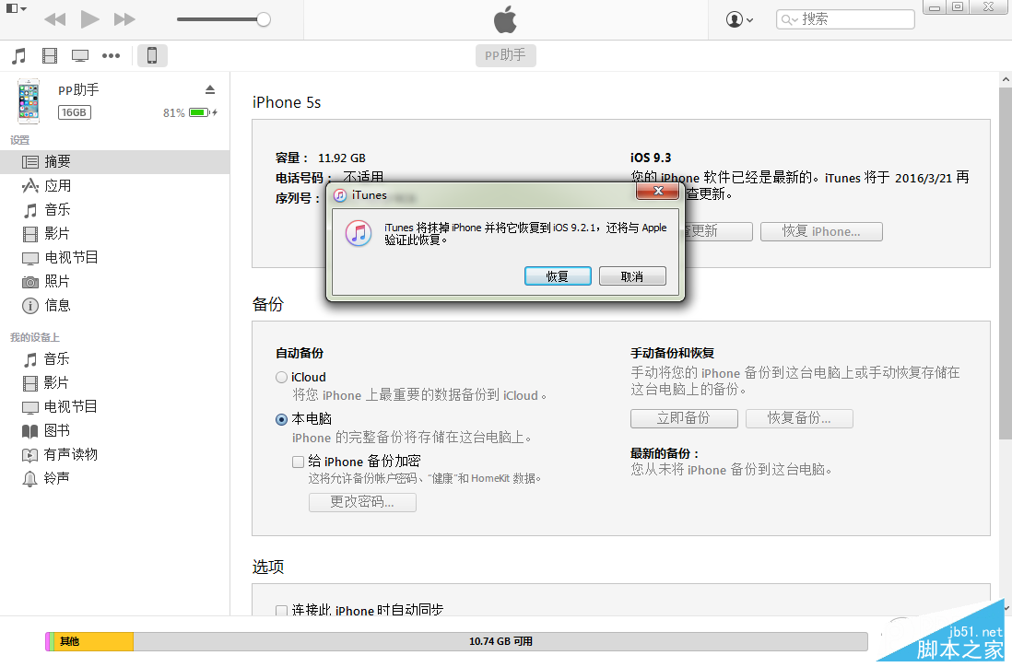
Task: Open 影片 under 我的设备上
Action: [x=115, y=382]
